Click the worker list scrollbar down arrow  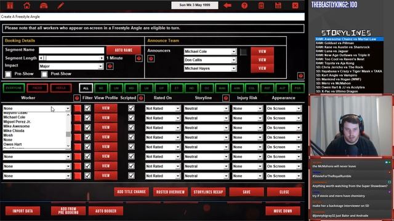(68, 146)
